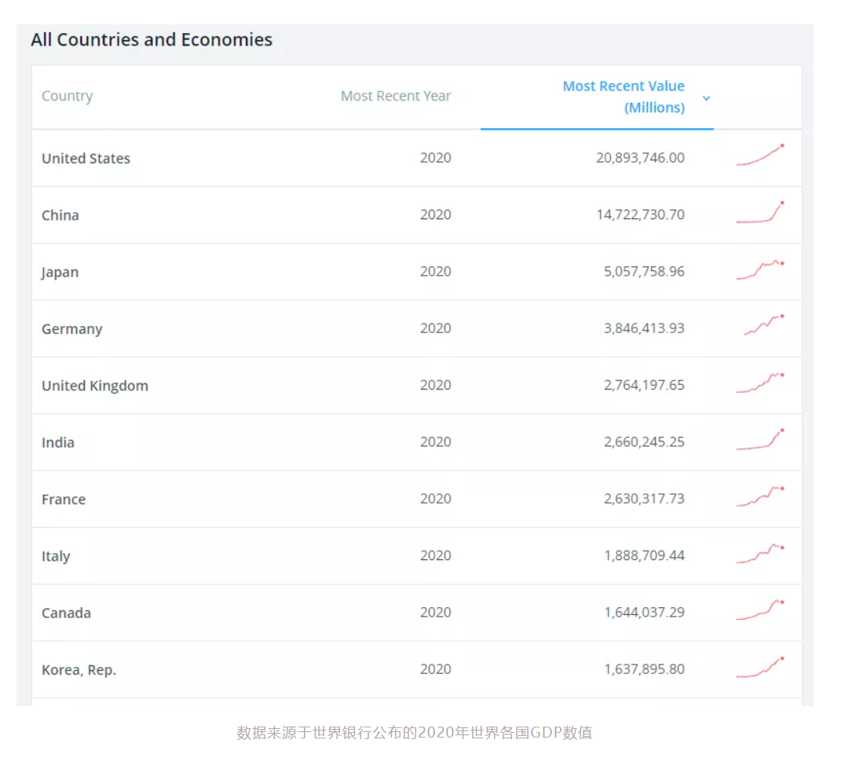The width and height of the screenshot is (849, 758).
Task: Open China's GDP trend sparkline
Action: point(759,213)
